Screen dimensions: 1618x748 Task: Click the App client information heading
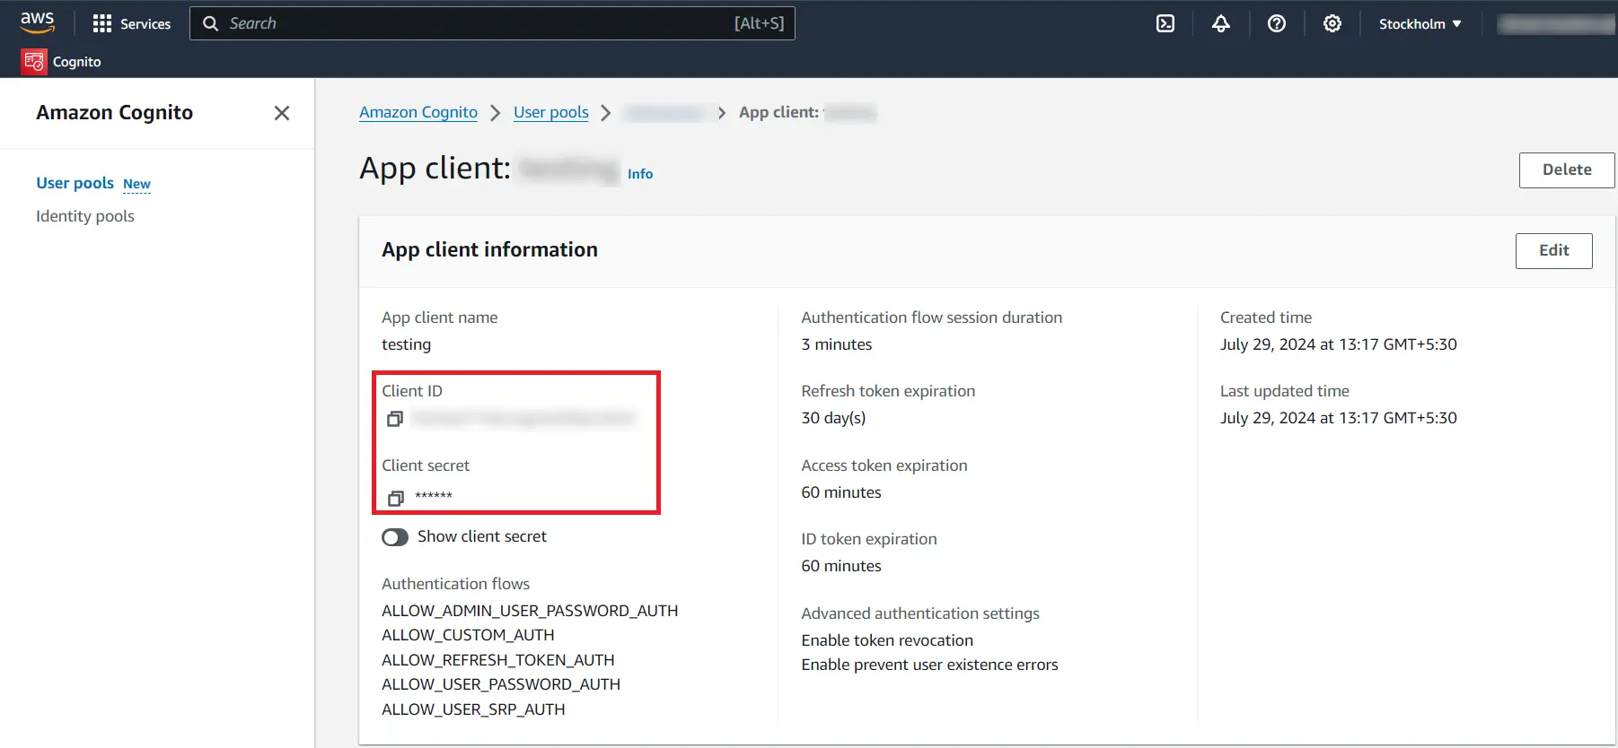pos(489,250)
